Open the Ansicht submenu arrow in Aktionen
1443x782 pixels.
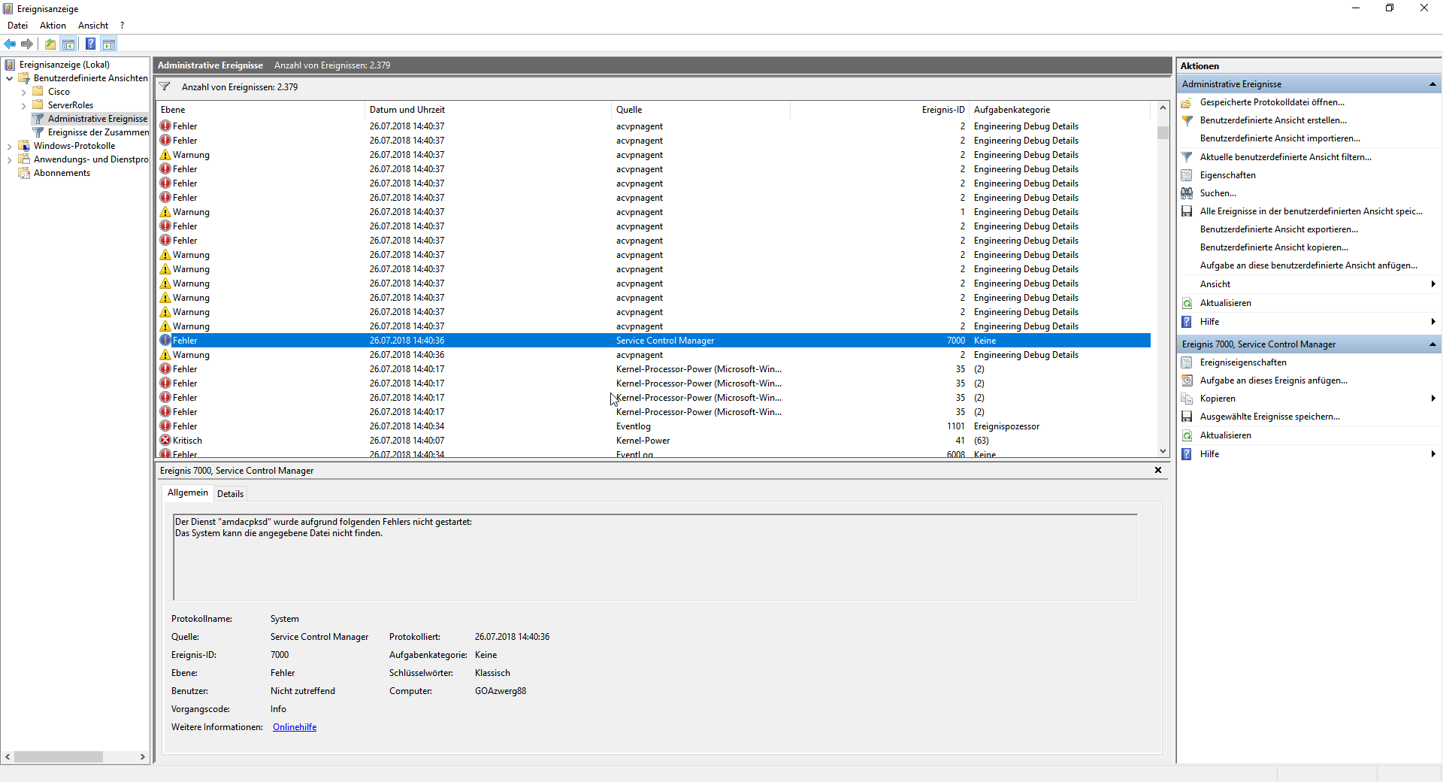click(x=1433, y=284)
